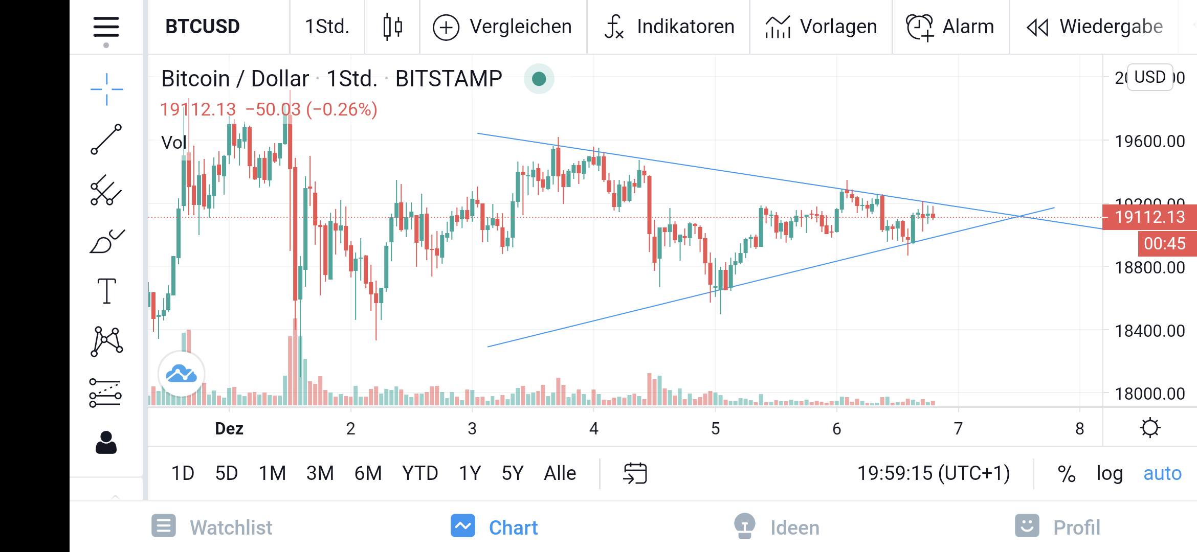This screenshot has width=1197, height=552.
Task: Select the 1Y time range
Action: click(x=469, y=473)
